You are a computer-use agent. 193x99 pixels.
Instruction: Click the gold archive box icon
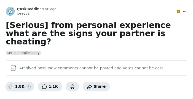[179, 11]
